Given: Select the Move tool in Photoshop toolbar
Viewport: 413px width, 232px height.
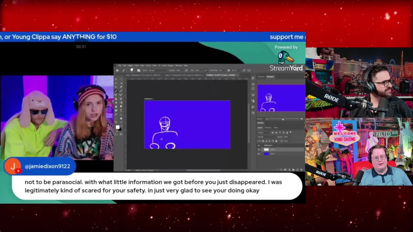Looking at the screenshot, I should [116, 79].
